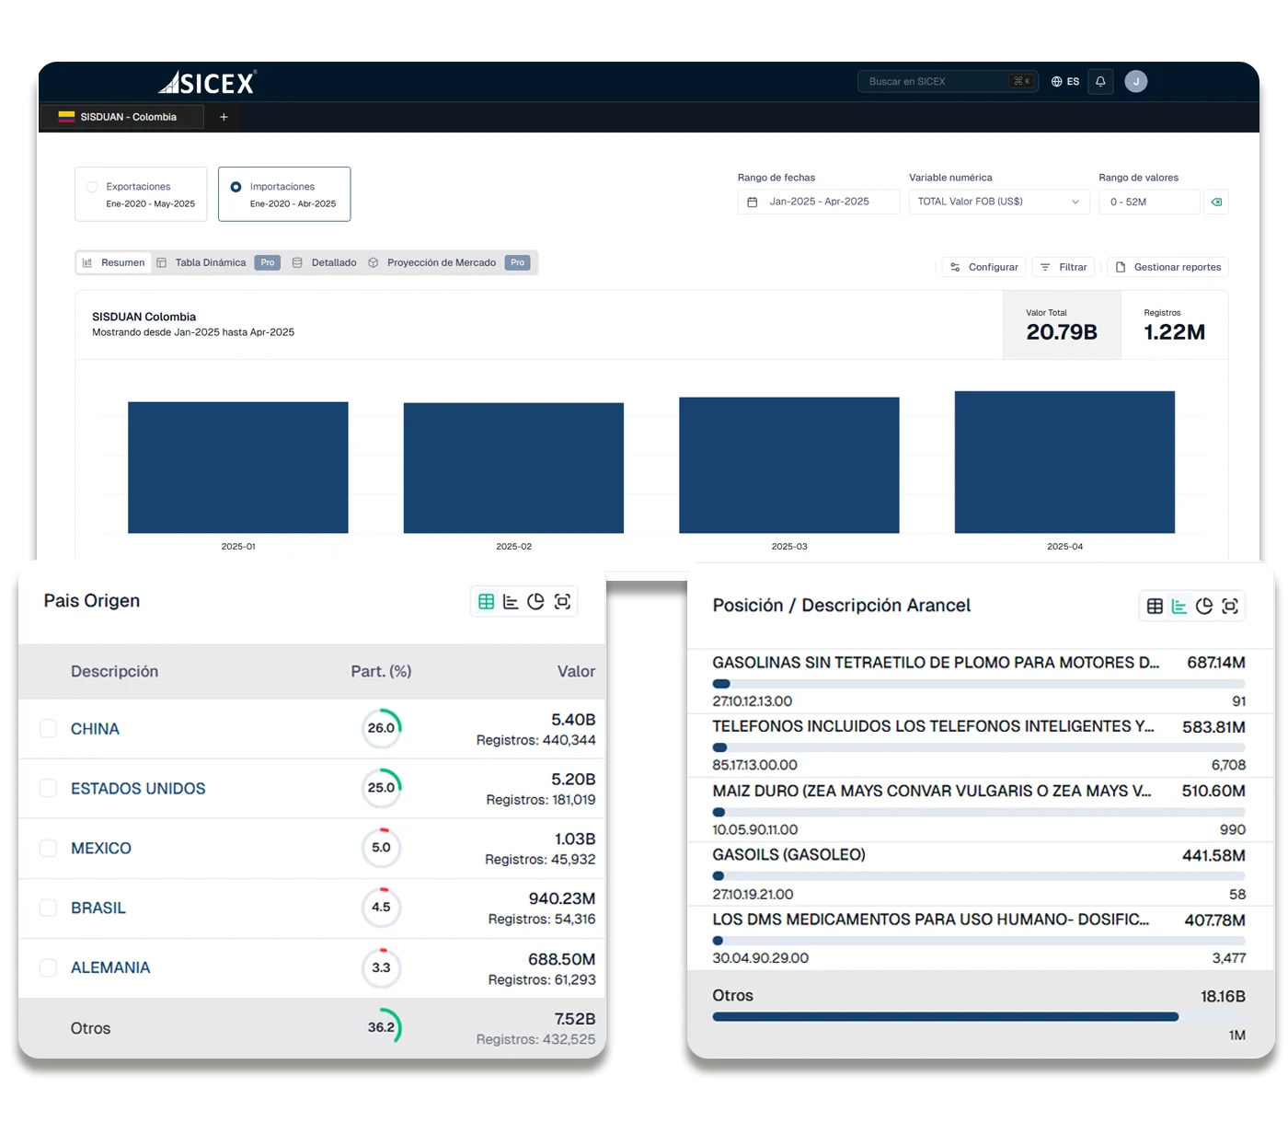This screenshot has height=1134, width=1288.
Task: Open the notifications bell
Action: coord(1100,82)
